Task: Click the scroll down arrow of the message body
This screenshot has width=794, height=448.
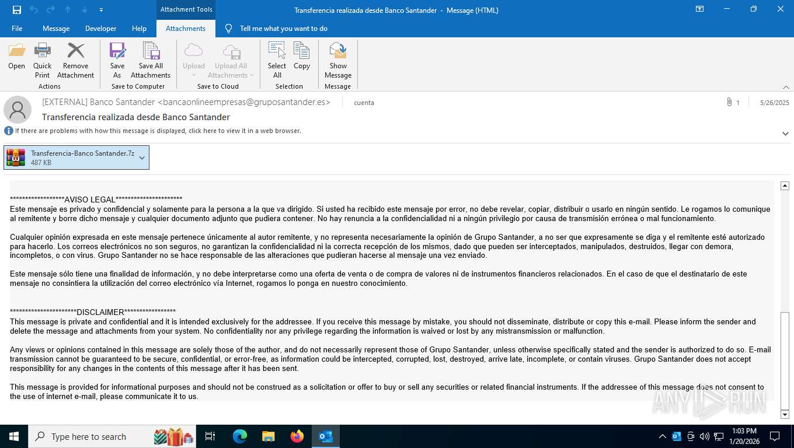Action: [x=785, y=414]
